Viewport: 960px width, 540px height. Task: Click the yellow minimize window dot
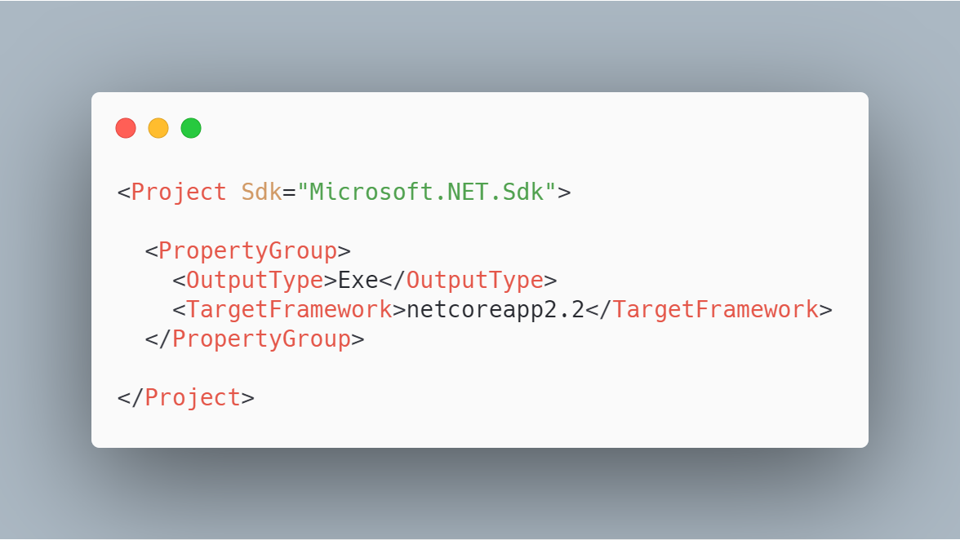pos(158,128)
